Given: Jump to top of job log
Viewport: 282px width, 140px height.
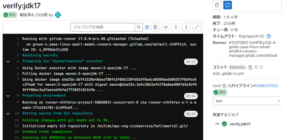Looking at the screenshot, I should pos(176,27).
